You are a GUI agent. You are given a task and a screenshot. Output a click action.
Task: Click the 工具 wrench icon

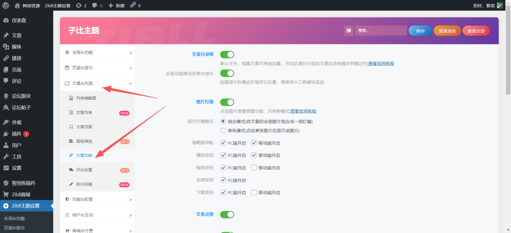(x=5, y=157)
